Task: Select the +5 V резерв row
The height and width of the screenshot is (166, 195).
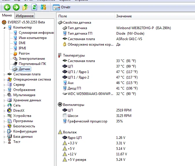Action: pos(126,159)
